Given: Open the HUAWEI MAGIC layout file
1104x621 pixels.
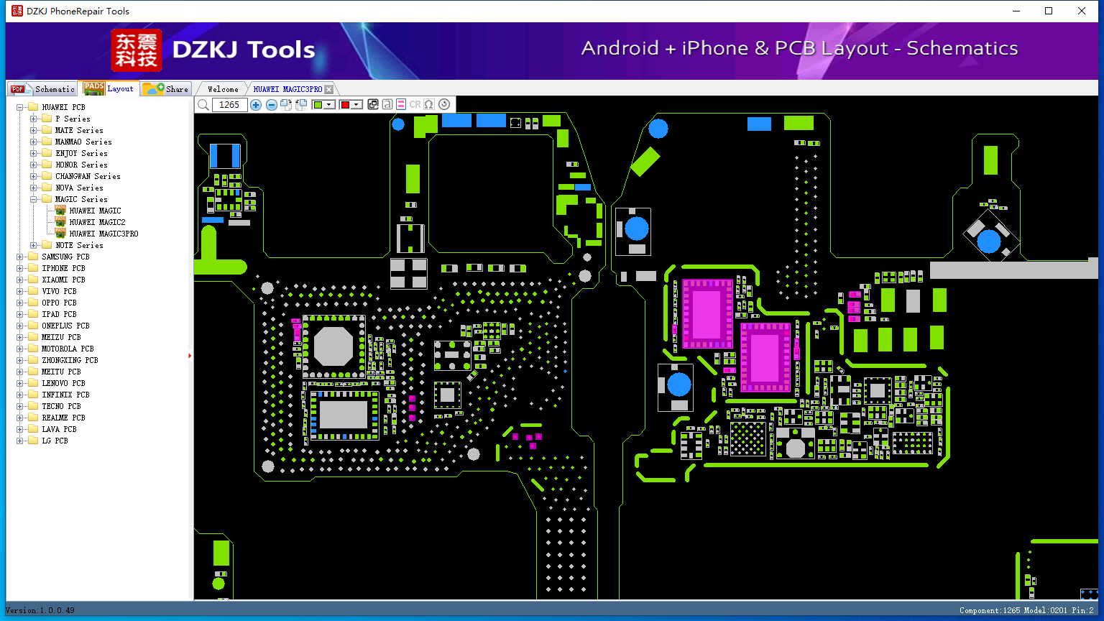Looking at the screenshot, I should pyautogui.click(x=95, y=211).
